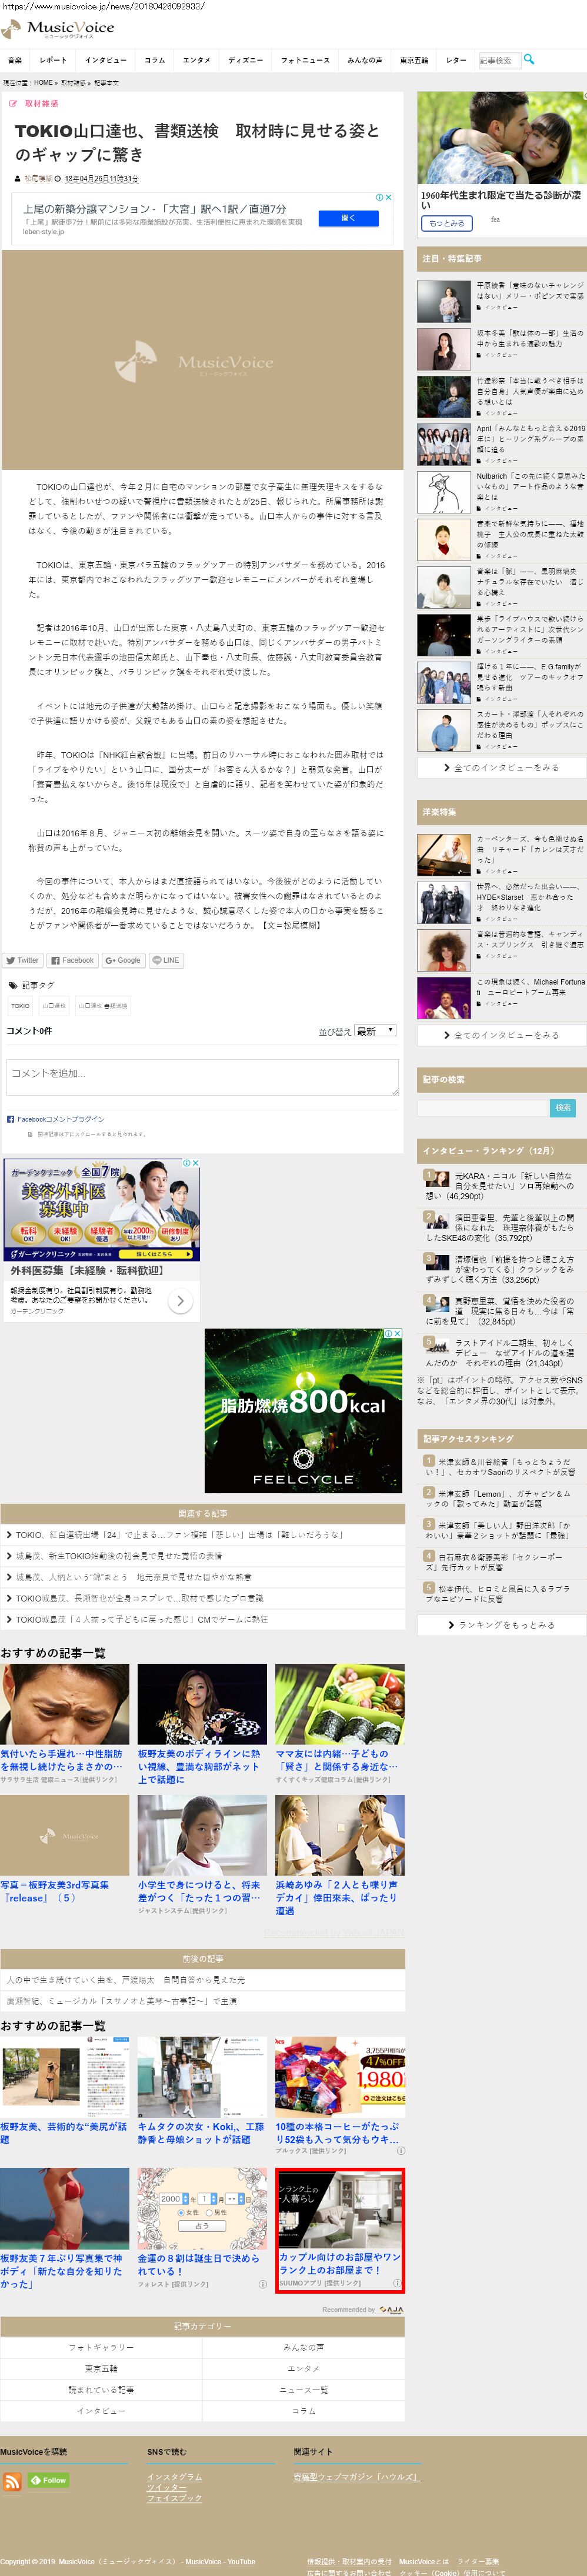Click the FEELCYCLE ad info icon
The image size is (587, 2576).
click(x=388, y=1333)
